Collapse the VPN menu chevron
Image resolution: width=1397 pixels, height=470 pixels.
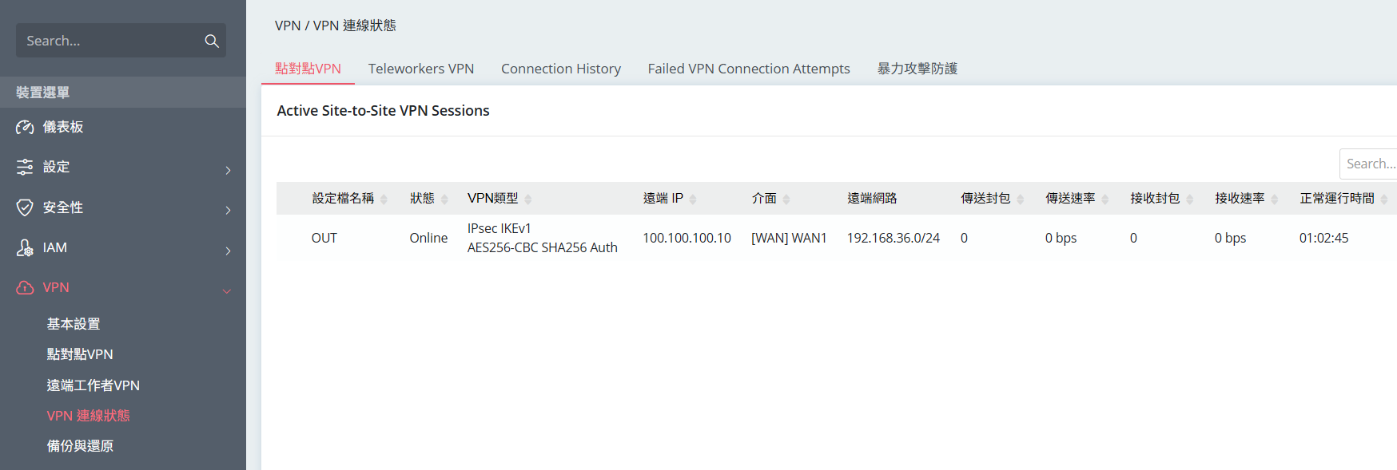[227, 290]
